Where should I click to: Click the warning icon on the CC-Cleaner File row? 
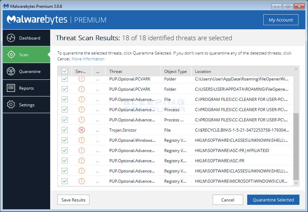(81, 99)
